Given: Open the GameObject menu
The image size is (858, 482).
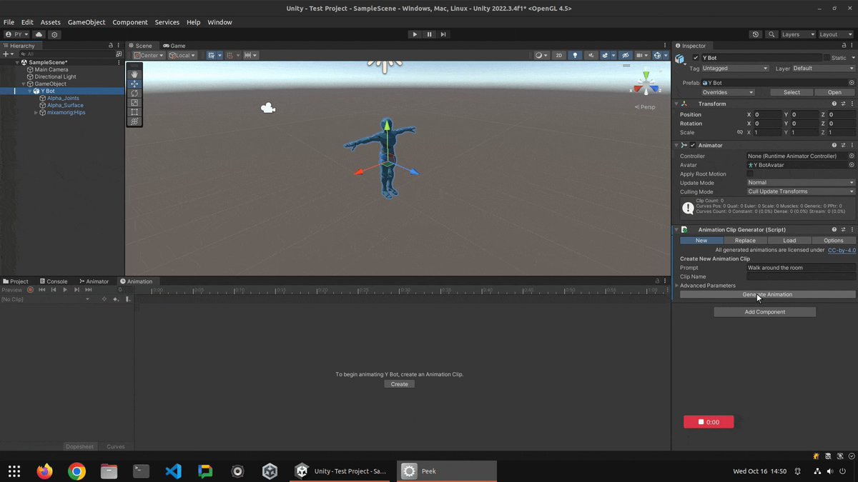Looking at the screenshot, I should [87, 22].
